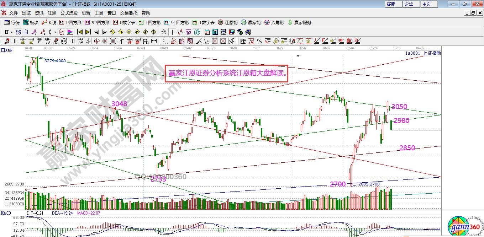Click the 赢家服务 dollar icon
This screenshot has height=237, width=484.
[x=300, y=22]
